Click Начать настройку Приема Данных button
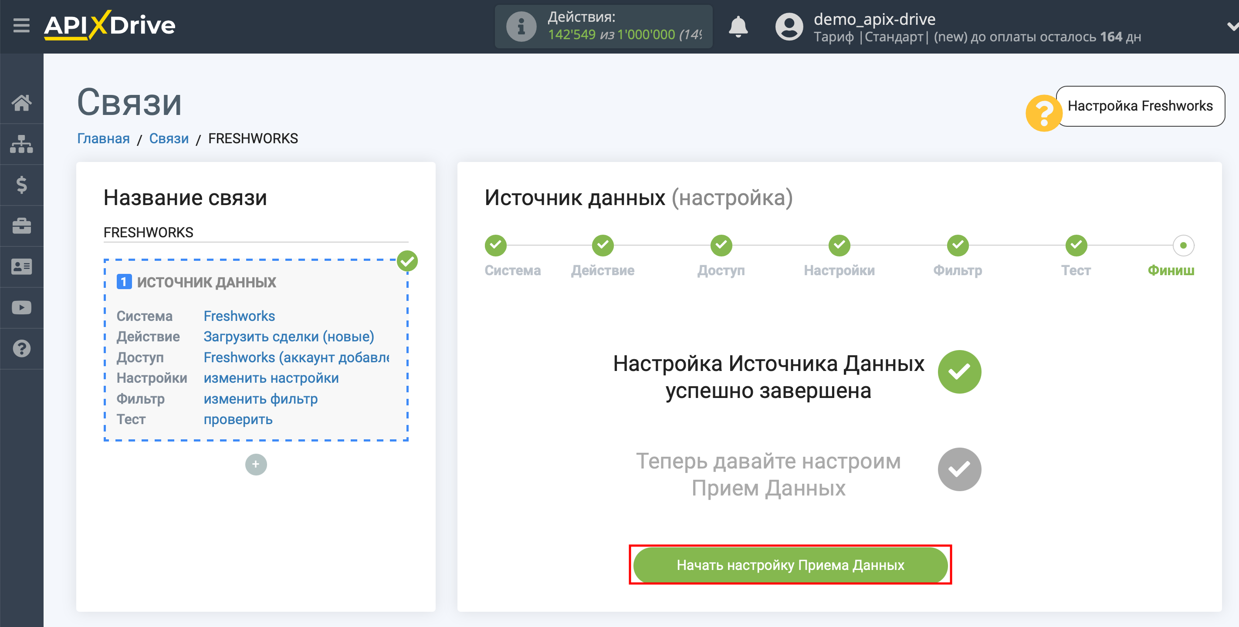The image size is (1239, 627). [x=790, y=565]
